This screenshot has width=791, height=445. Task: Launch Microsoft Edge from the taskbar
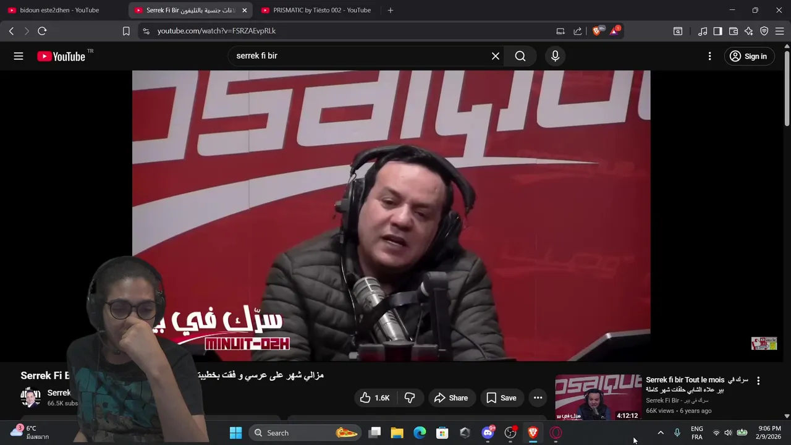420,433
